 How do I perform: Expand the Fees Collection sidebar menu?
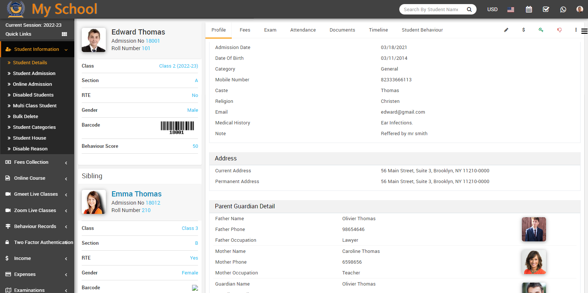tap(37, 162)
